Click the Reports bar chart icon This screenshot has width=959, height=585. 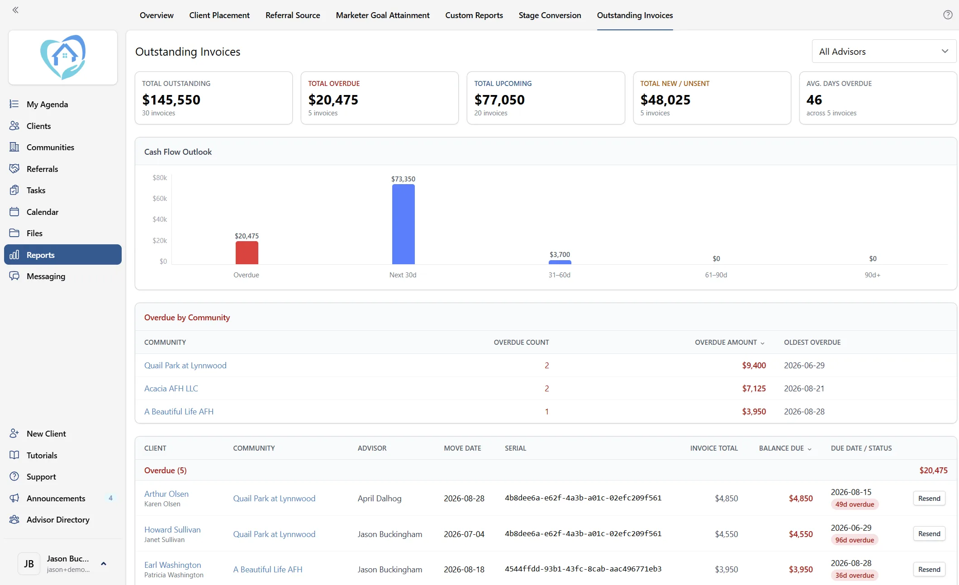coord(14,255)
